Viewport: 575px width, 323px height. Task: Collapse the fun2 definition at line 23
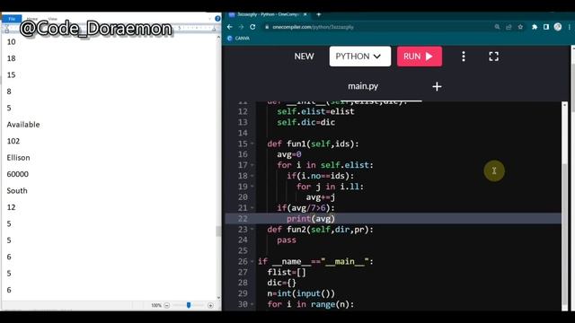252,230
